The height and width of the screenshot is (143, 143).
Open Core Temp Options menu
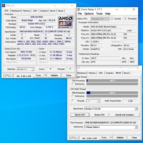click(89, 14)
